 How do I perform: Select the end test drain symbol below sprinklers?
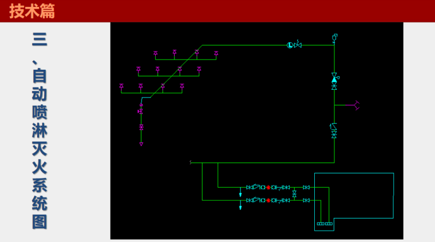pyautogui.click(x=141, y=144)
